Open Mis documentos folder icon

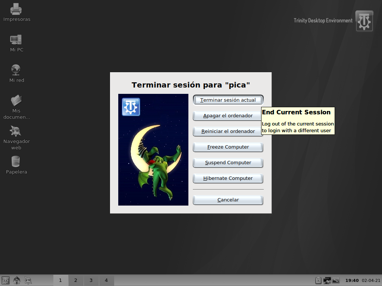click(16, 107)
